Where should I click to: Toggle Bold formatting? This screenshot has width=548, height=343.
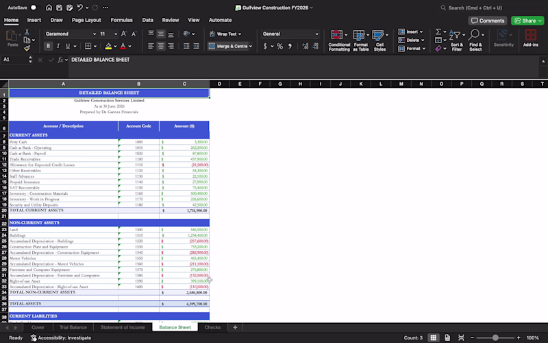click(x=48, y=46)
